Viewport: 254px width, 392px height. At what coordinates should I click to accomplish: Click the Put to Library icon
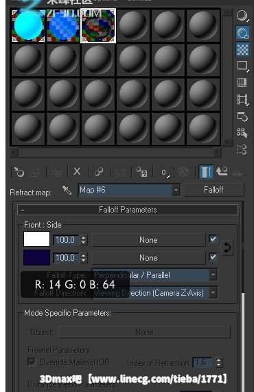point(141,172)
